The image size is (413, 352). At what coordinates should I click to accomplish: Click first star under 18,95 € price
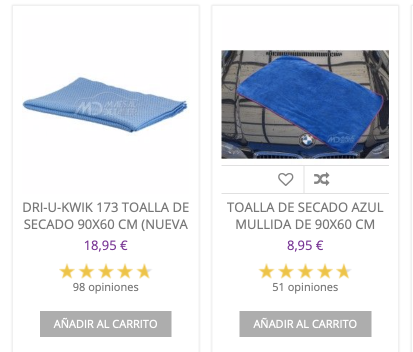pyautogui.click(x=67, y=271)
